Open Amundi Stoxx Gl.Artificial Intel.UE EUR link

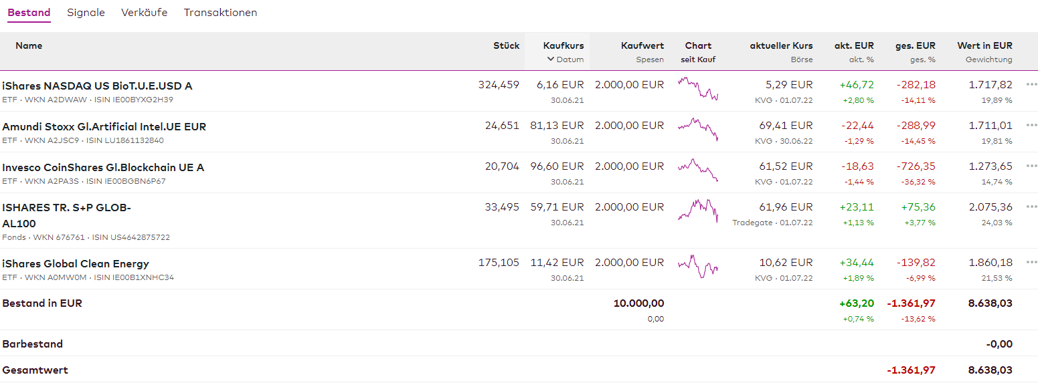[x=104, y=127]
